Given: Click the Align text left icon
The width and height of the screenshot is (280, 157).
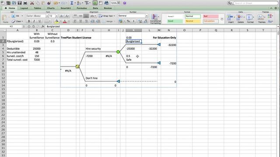Looking at the screenshot, I should [75, 21].
